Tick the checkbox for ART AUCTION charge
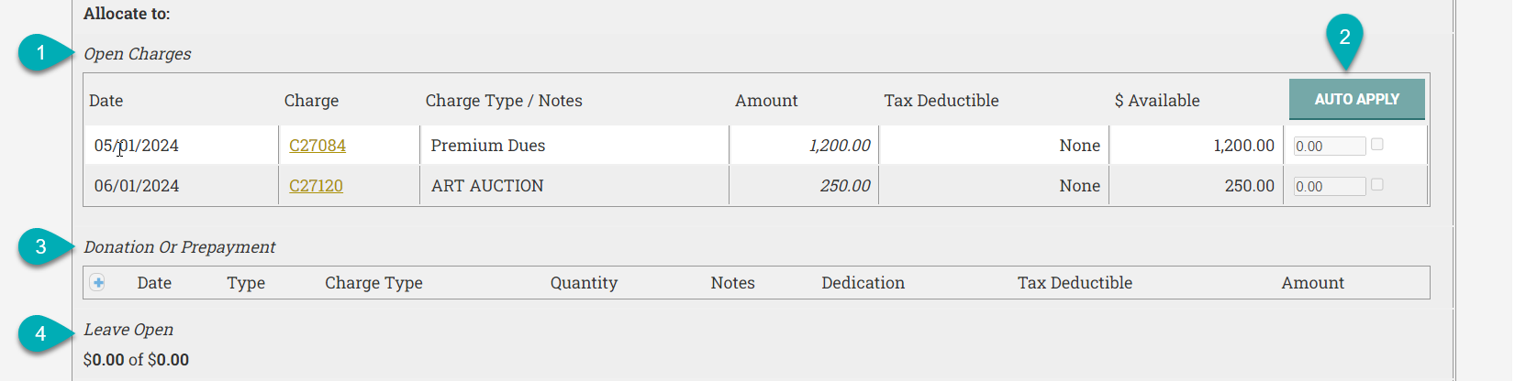The width and height of the screenshot is (1515, 381). 1376,185
